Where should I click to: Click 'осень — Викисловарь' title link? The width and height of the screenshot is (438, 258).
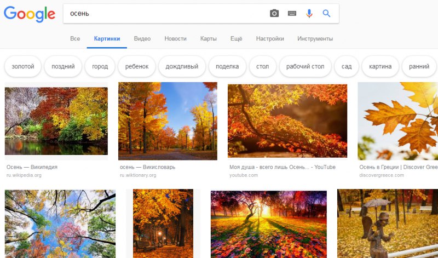[147, 167]
